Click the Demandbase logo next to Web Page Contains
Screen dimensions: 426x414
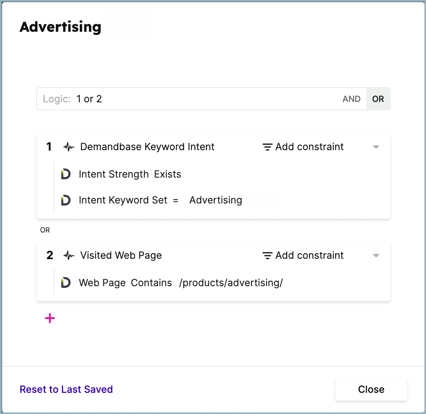[x=66, y=283]
